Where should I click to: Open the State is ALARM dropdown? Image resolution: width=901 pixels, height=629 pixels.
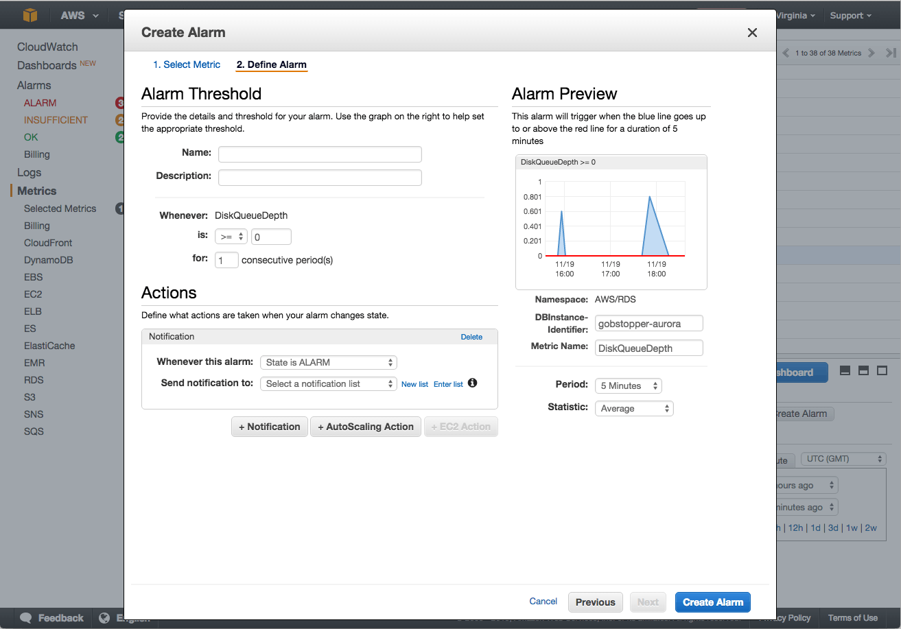[x=328, y=362]
